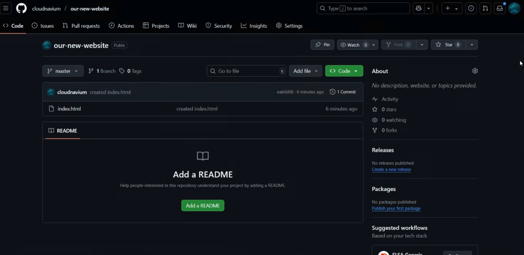Image resolution: width=524 pixels, height=255 pixels.
Task: Click the green Add a README button
Action: pos(203,206)
